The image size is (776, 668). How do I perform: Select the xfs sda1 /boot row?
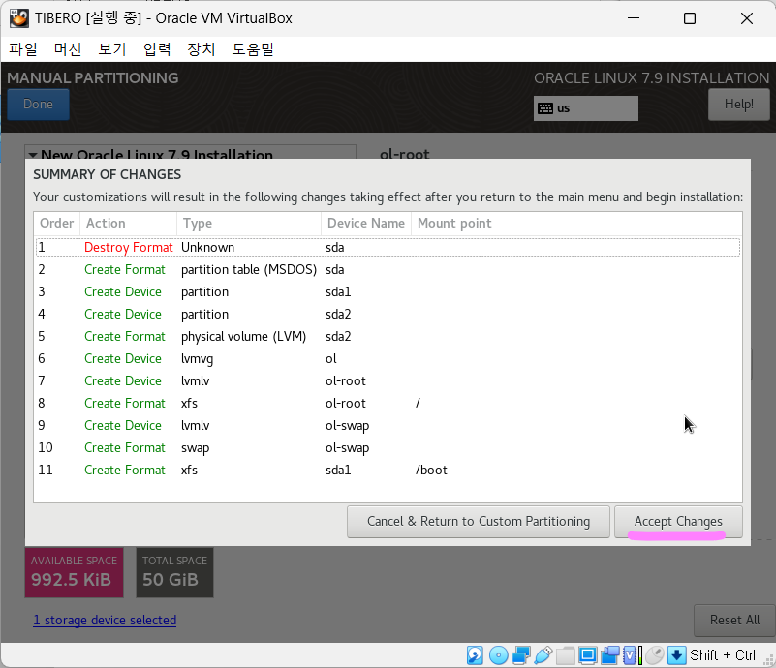coord(388,470)
